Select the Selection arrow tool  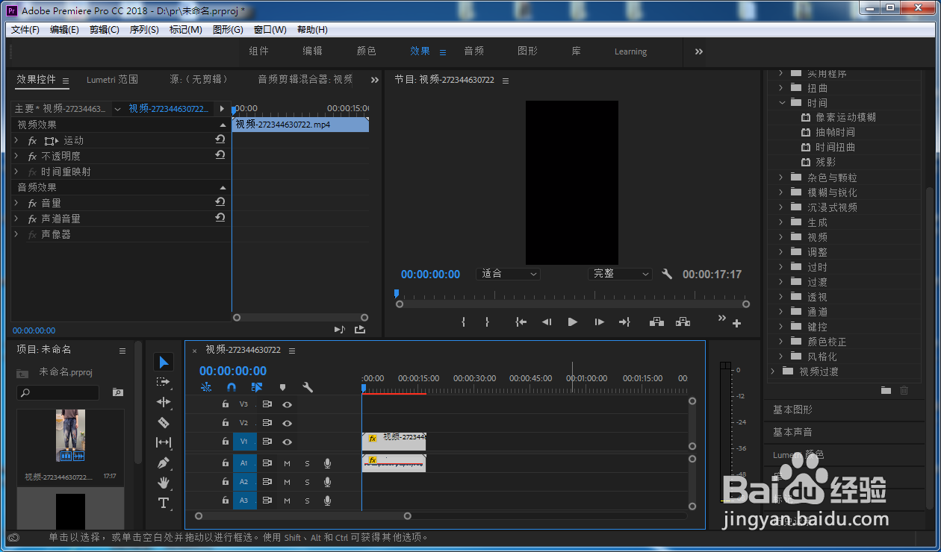point(164,362)
